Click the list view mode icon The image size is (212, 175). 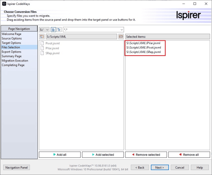click(x=53, y=29)
